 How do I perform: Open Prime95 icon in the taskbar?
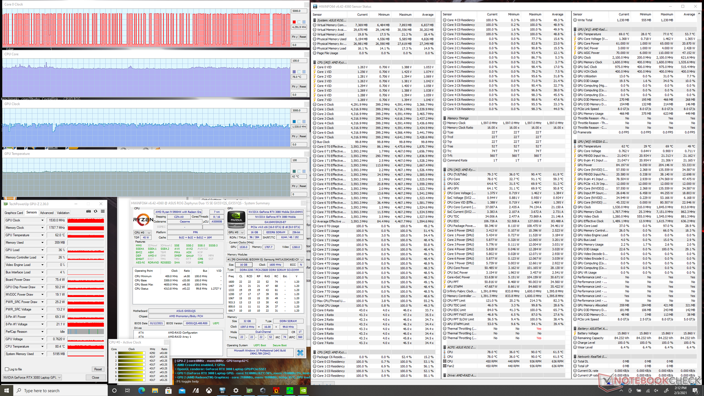(290, 390)
